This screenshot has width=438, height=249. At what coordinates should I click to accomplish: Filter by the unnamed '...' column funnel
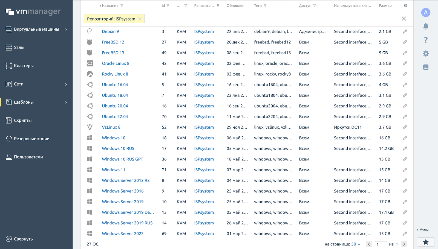point(185,6)
